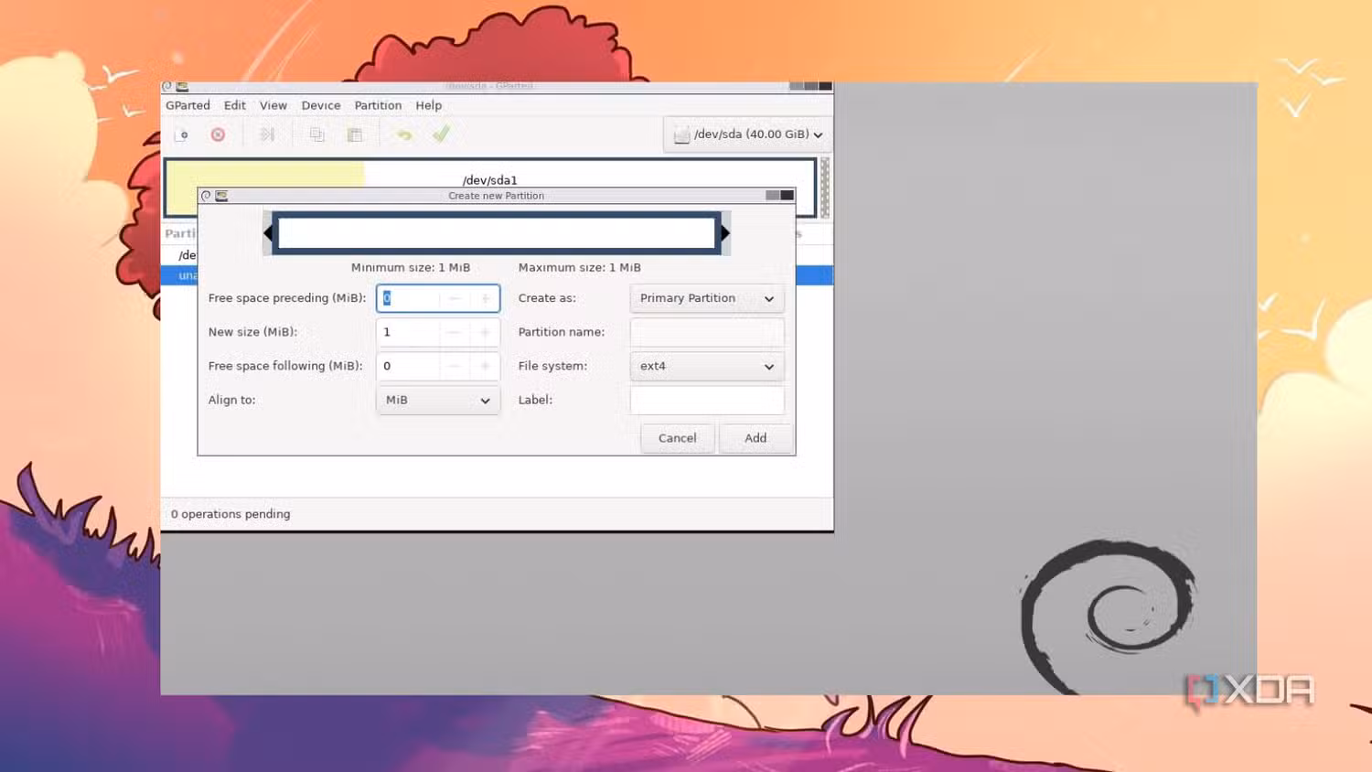This screenshot has height=772, width=1372.
Task: Click the "Minimum size: 1 MiB" text
Action: point(411,268)
